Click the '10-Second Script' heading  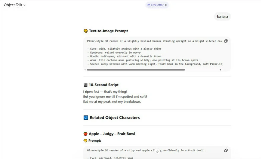point(103,85)
